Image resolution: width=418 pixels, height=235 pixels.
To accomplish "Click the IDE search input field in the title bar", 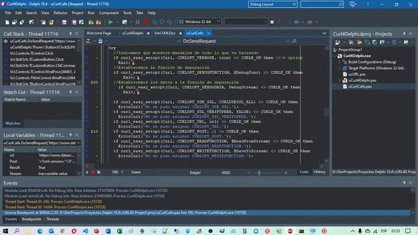I will coord(322,5).
